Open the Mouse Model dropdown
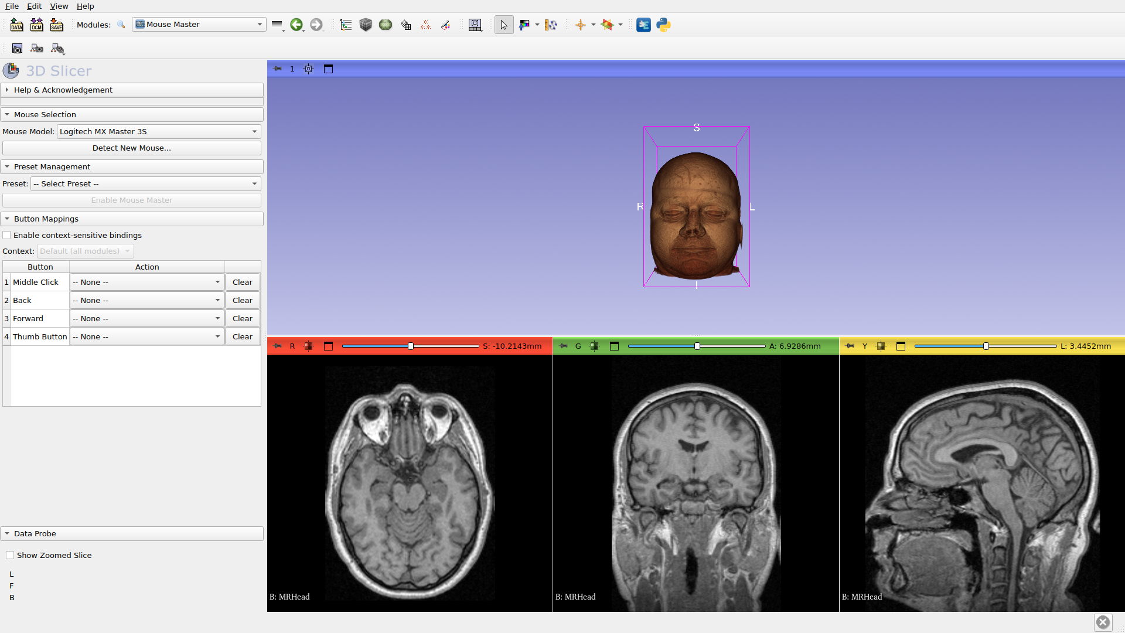 tap(158, 131)
